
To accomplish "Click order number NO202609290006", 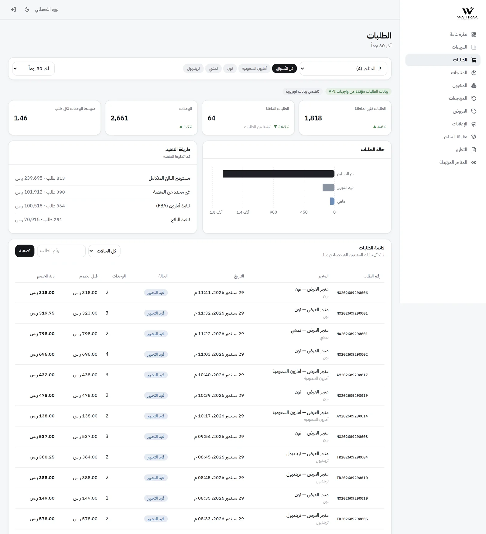I will click(x=352, y=293).
